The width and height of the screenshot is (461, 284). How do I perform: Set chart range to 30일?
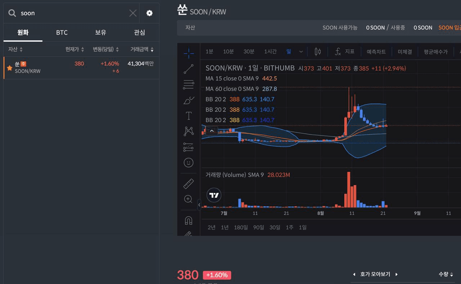[x=275, y=227]
